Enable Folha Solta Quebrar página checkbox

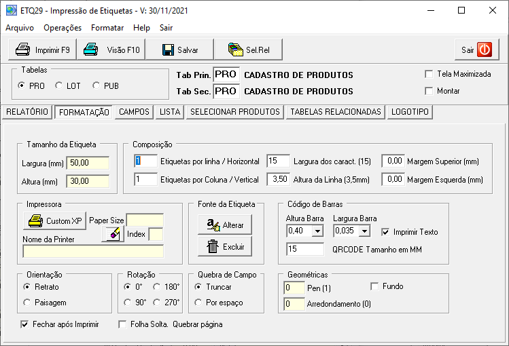[x=122, y=324]
